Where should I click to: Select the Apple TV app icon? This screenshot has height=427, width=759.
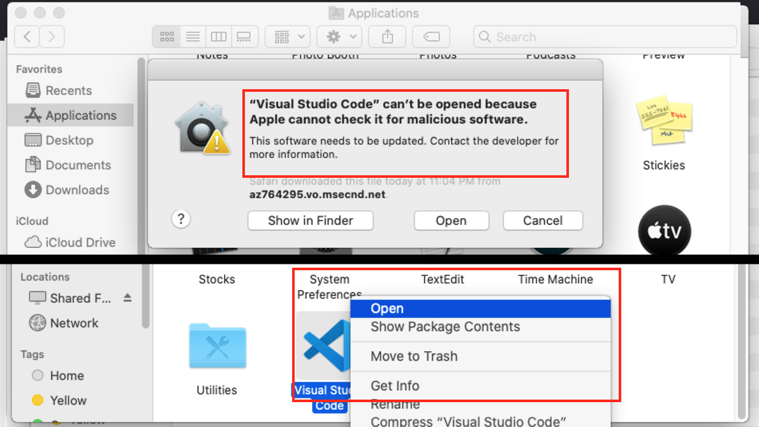[x=664, y=230]
